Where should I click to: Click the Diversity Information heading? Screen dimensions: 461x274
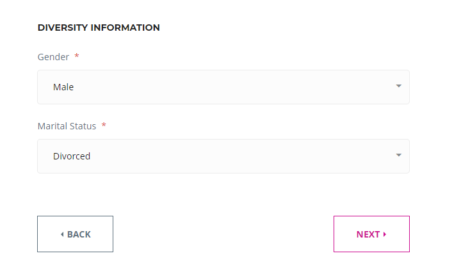click(x=99, y=28)
